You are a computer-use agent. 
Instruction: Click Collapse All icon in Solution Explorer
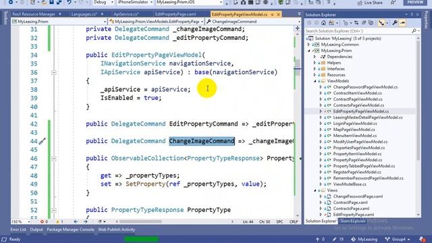pyautogui.click(x=364, y=23)
